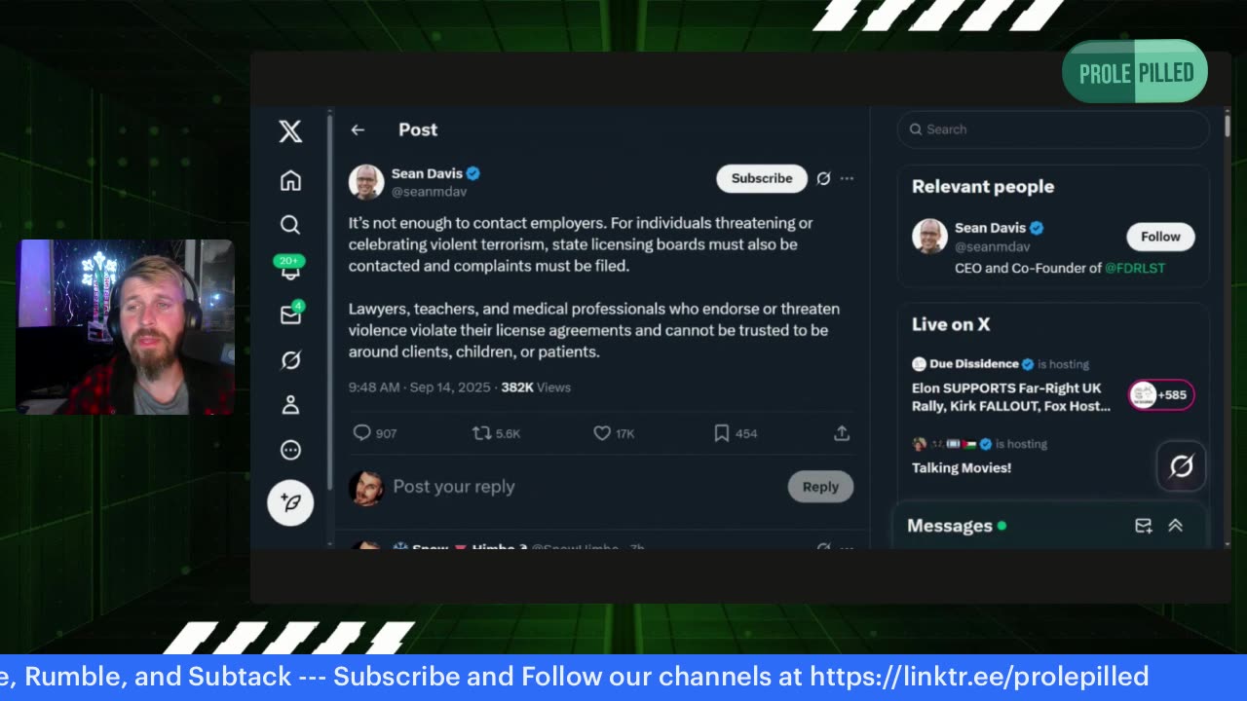Viewport: 1247px width, 701px height.
Task: Open the Explore search icon
Action: [x=290, y=225]
